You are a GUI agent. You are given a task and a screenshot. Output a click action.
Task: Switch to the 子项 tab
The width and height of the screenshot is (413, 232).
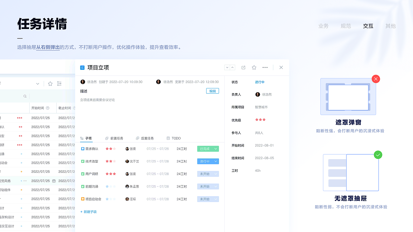point(86,138)
